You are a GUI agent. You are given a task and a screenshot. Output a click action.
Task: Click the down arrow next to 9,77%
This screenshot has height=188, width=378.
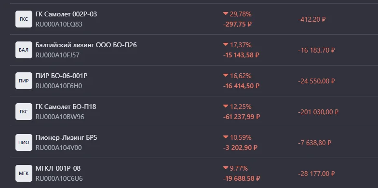(x=226, y=168)
